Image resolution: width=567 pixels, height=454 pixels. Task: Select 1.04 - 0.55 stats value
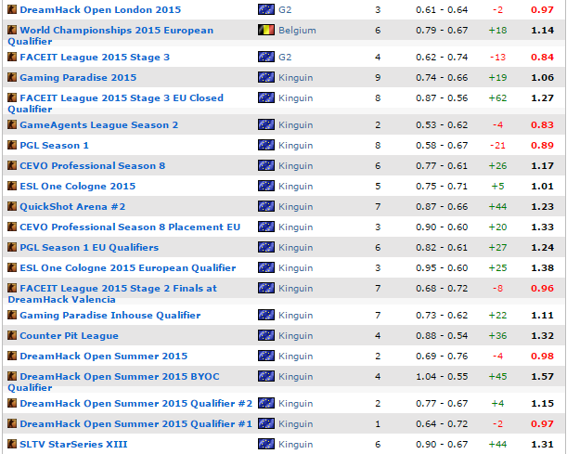tap(442, 377)
